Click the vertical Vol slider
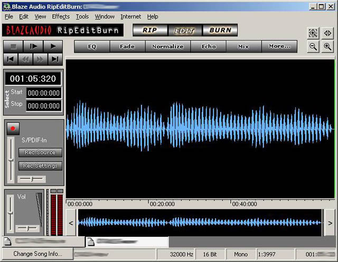 click(x=11, y=212)
